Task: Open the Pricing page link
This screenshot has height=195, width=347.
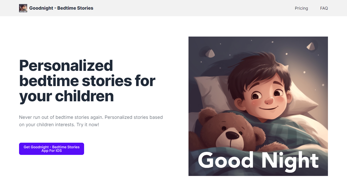Action: coord(301,8)
